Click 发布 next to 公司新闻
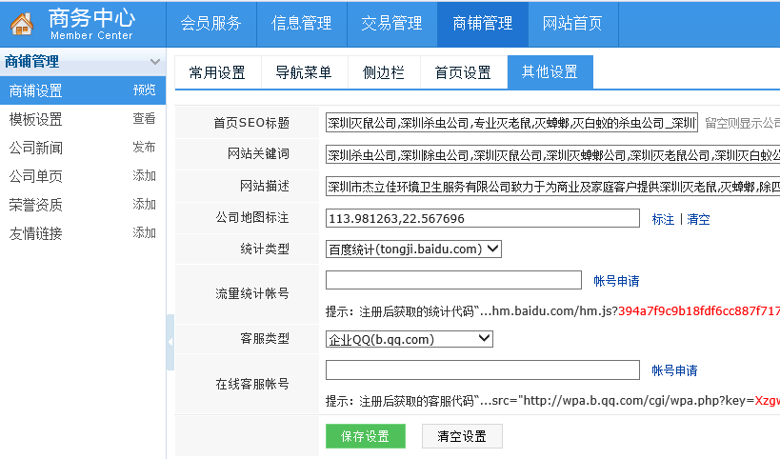 coord(144,148)
